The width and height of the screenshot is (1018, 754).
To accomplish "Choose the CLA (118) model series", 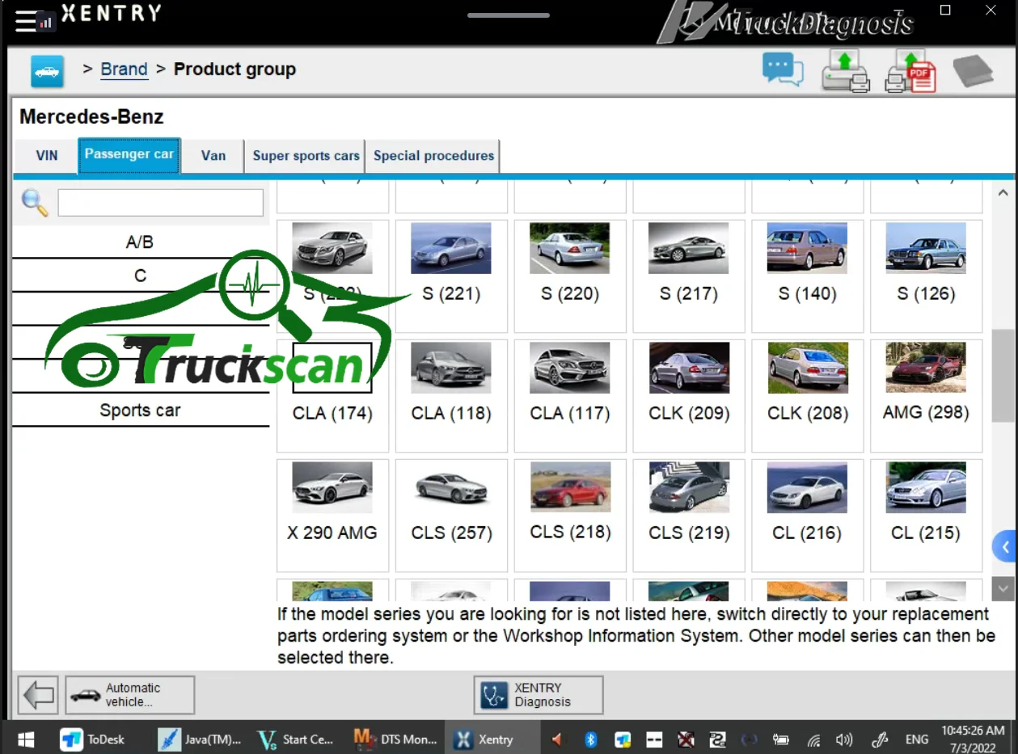I will click(x=451, y=395).
